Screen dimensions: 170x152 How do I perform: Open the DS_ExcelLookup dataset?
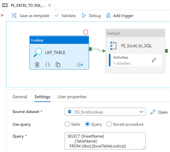pyautogui.click(x=159, y=112)
